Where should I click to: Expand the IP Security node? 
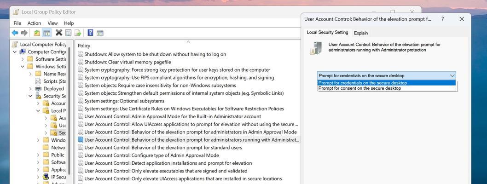[x=38, y=177]
